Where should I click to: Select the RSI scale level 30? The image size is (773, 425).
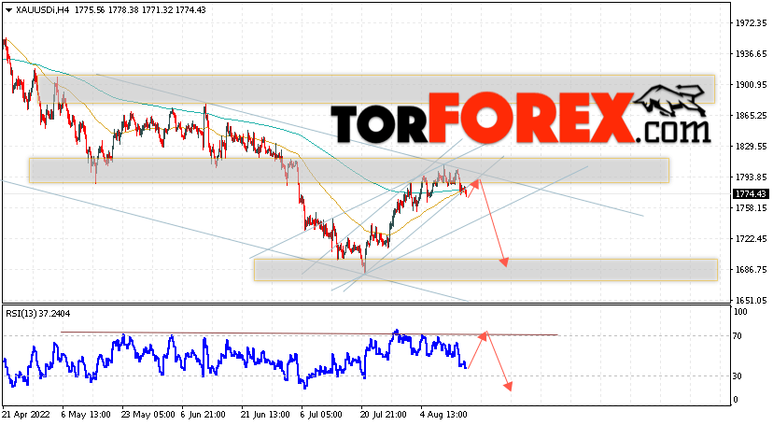(738, 376)
